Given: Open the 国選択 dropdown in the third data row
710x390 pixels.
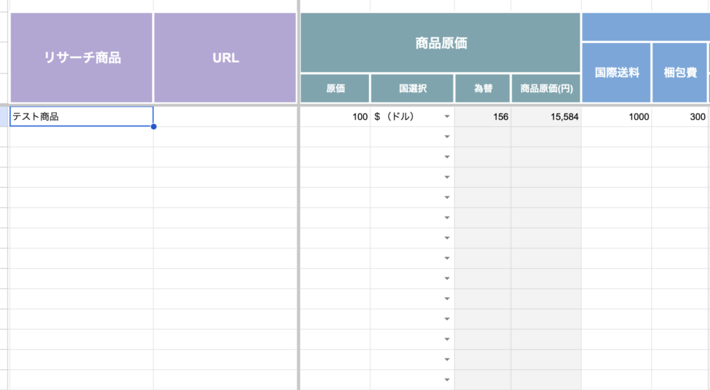Looking at the screenshot, I should (x=447, y=157).
